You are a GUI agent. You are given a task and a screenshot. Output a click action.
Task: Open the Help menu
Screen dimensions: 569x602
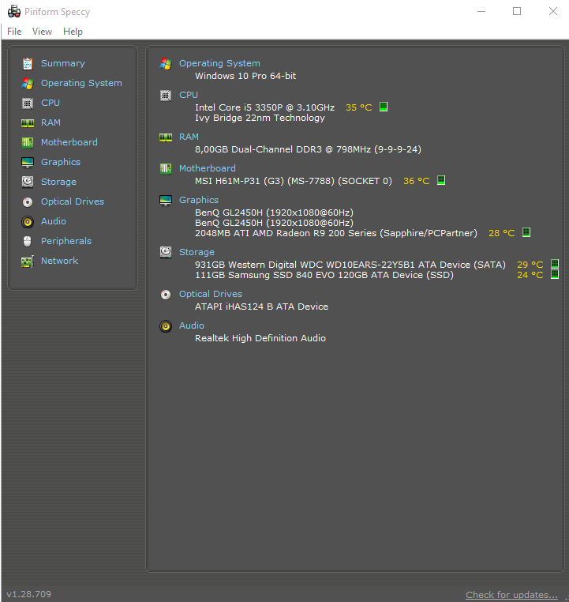[73, 32]
